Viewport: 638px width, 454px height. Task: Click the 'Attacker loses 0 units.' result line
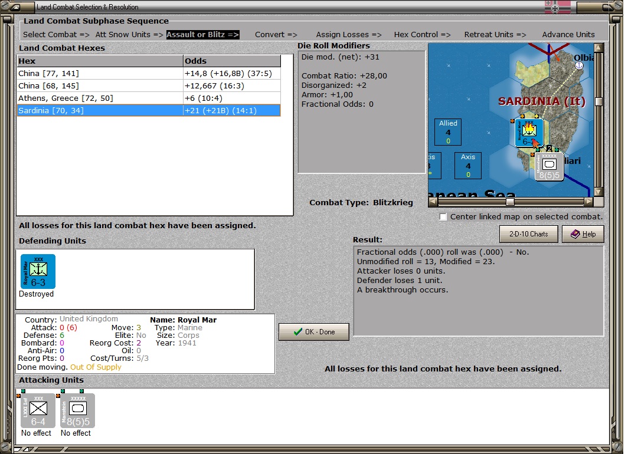[401, 271]
